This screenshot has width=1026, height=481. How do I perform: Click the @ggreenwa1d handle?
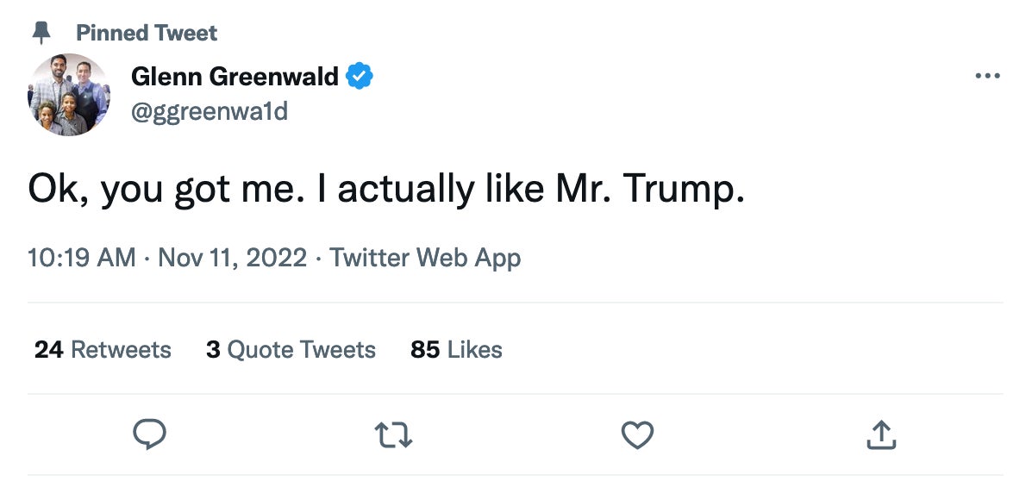tap(210, 110)
